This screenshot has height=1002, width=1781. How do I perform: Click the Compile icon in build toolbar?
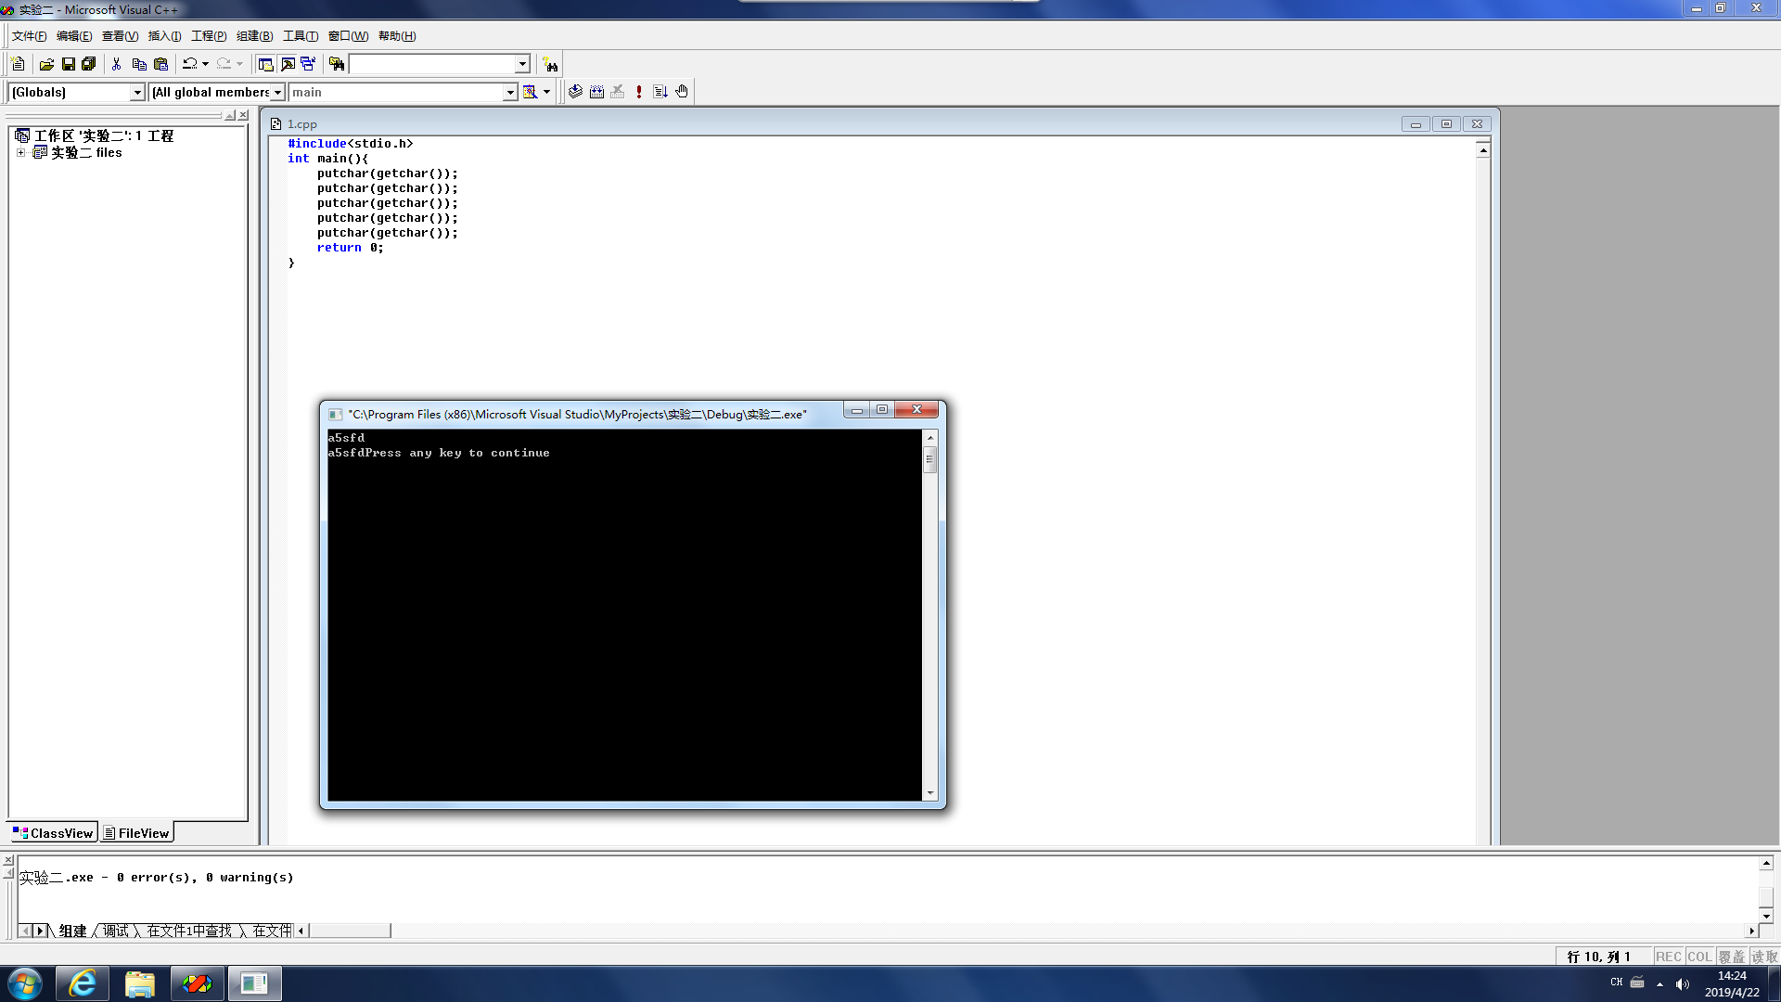[575, 92]
